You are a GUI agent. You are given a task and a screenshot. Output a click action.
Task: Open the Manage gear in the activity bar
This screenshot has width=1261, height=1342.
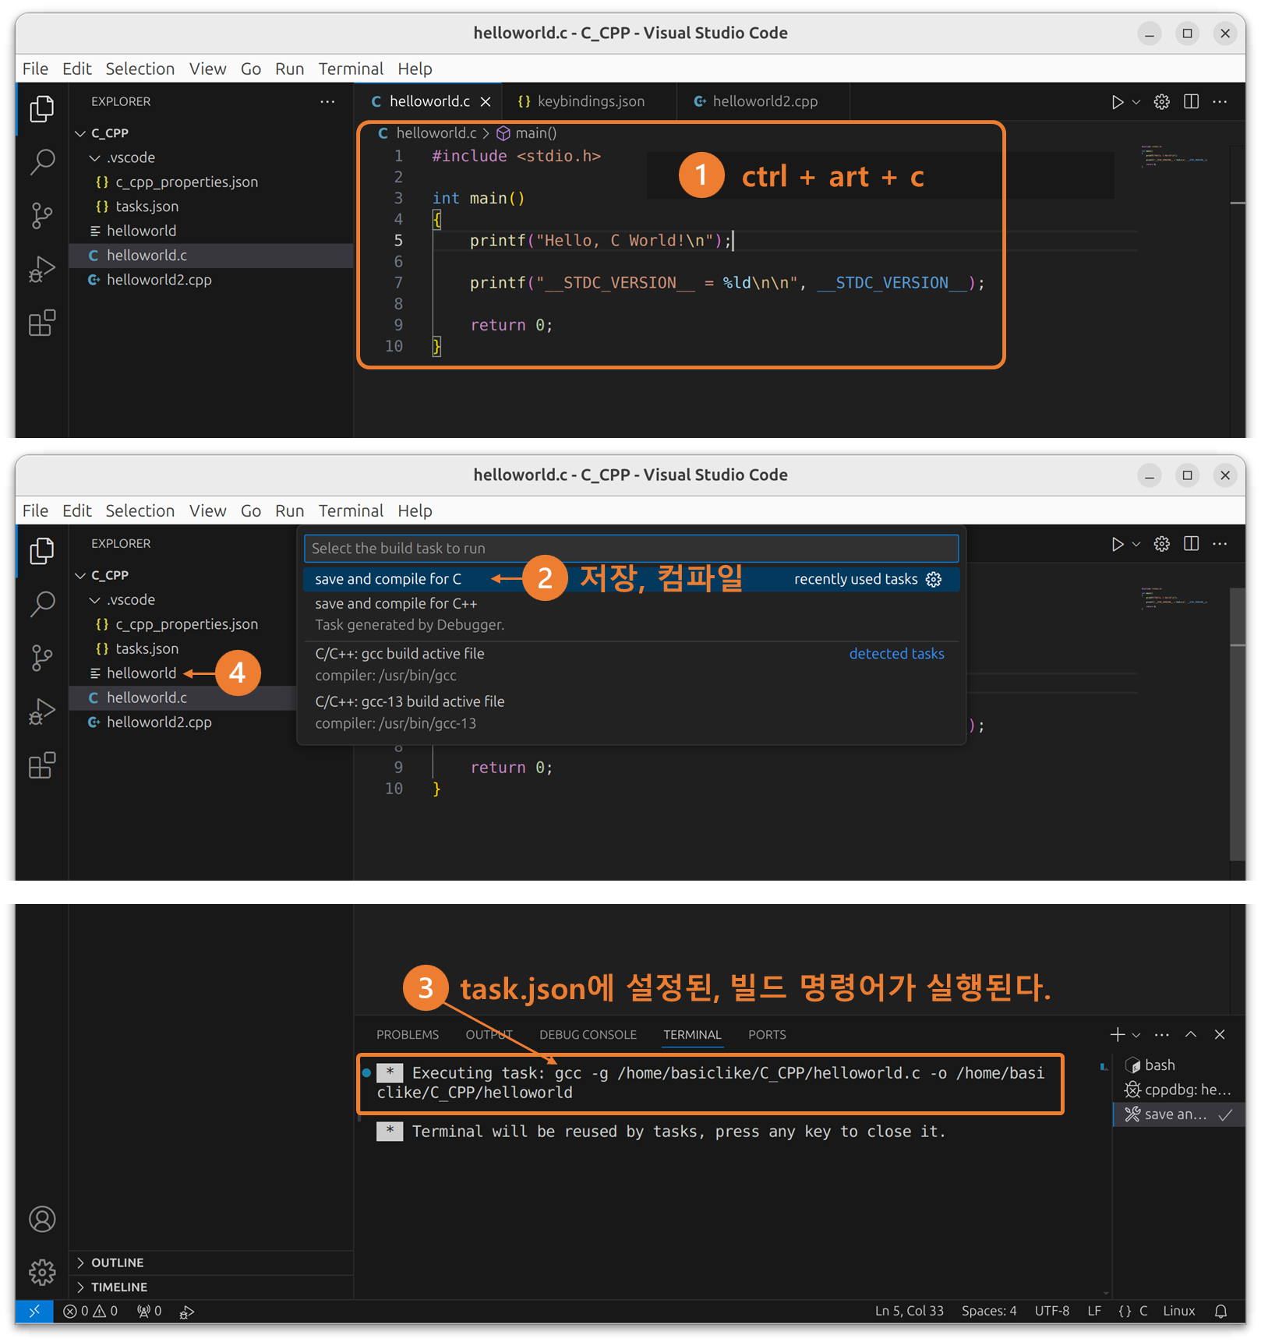pos(42,1272)
